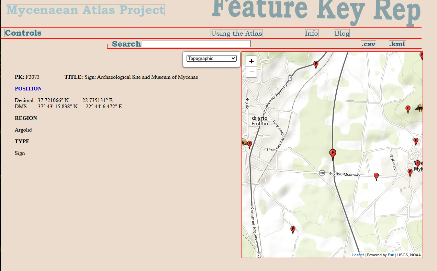Select the lone F marker near the map bottom

[293, 230]
